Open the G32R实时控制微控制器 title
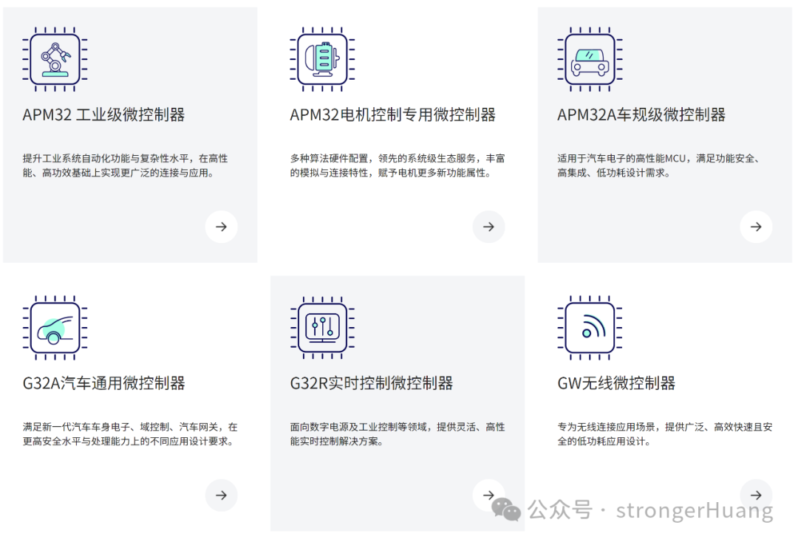 coord(372,383)
